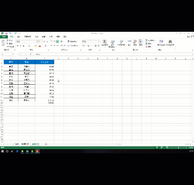
Task: Open Sort and Filter menu
Action: click(x=162, y=43)
